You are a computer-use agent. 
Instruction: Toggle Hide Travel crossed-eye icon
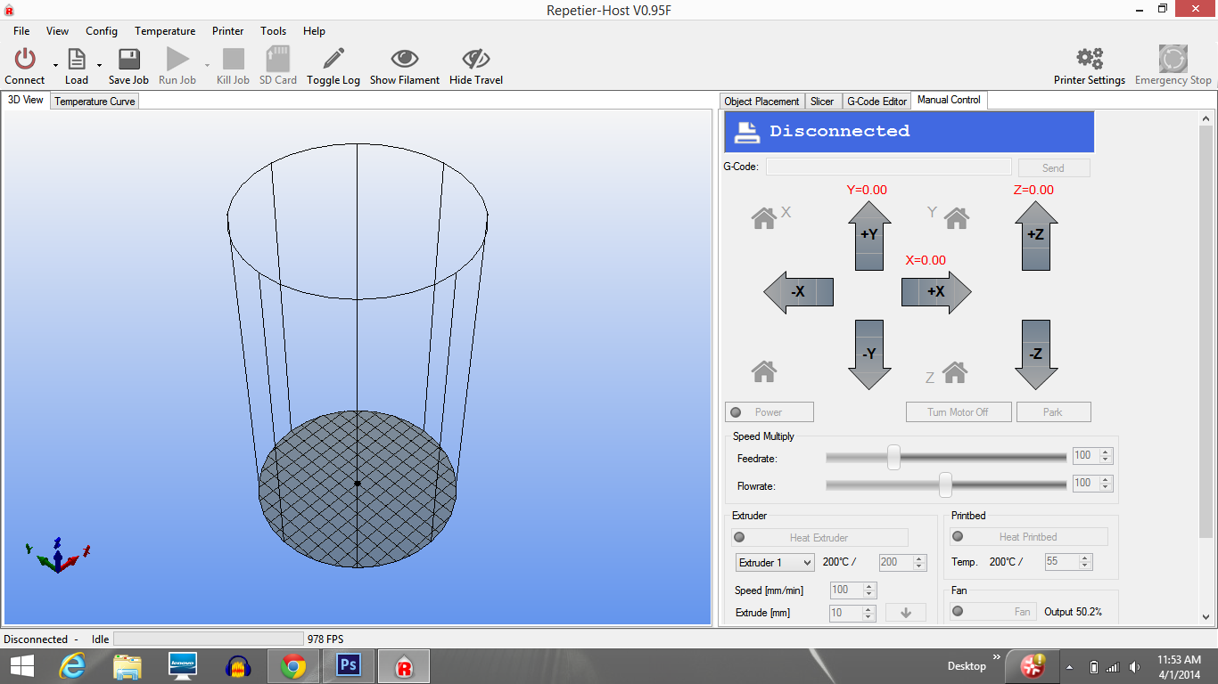475,60
